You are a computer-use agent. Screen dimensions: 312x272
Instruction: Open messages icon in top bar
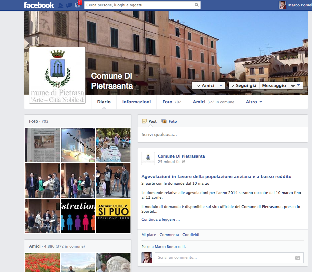[69, 5]
